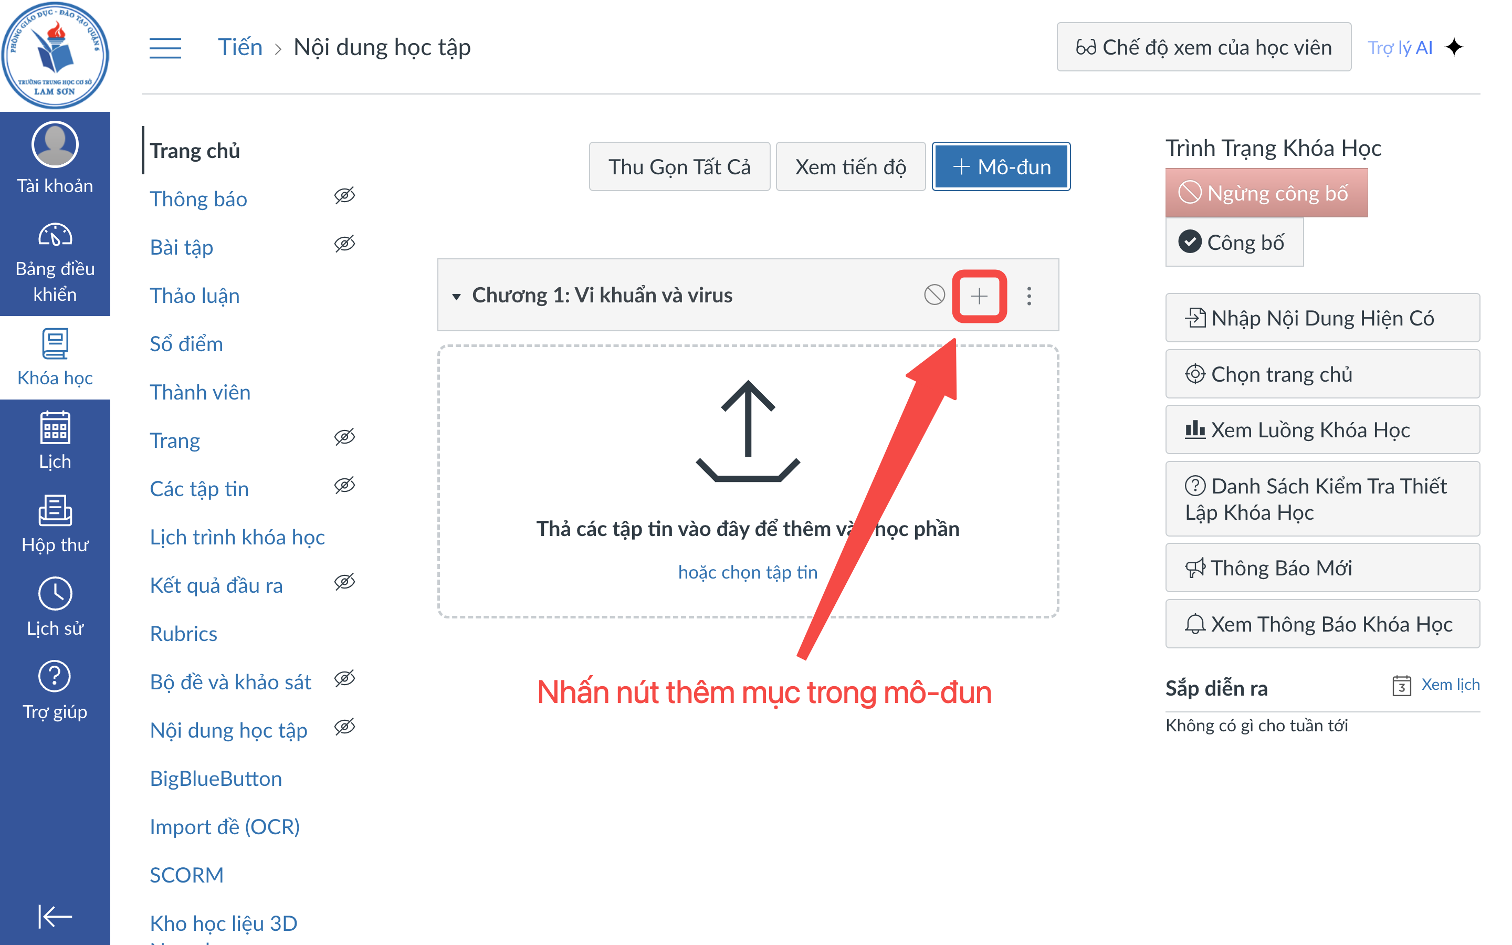The image size is (1512, 945).
Task: Click Trợ lý AI link
Action: 1400,47
